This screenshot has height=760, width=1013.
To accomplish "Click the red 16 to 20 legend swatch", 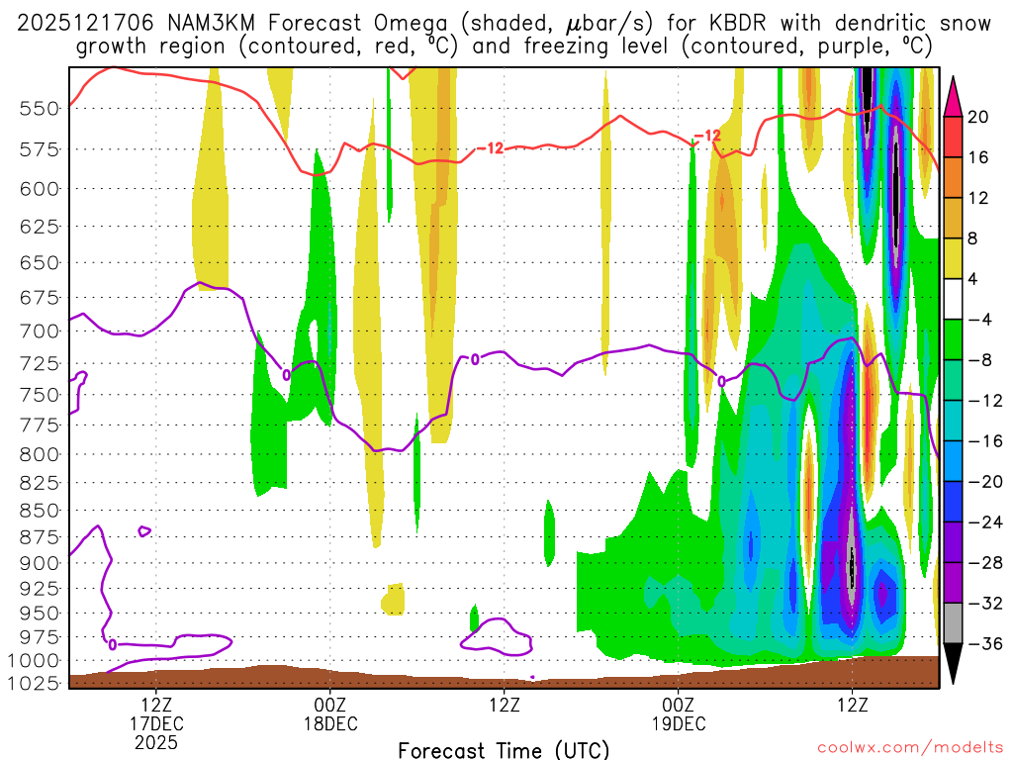I will coord(953,137).
